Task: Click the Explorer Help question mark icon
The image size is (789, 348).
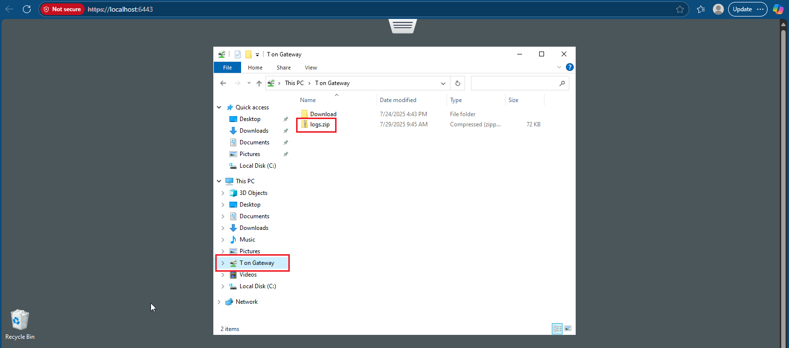Action: coord(569,67)
